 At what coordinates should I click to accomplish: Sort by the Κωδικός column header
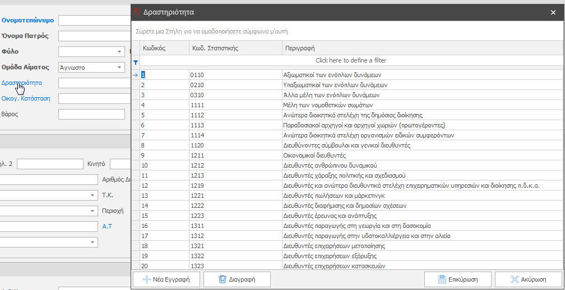164,48
